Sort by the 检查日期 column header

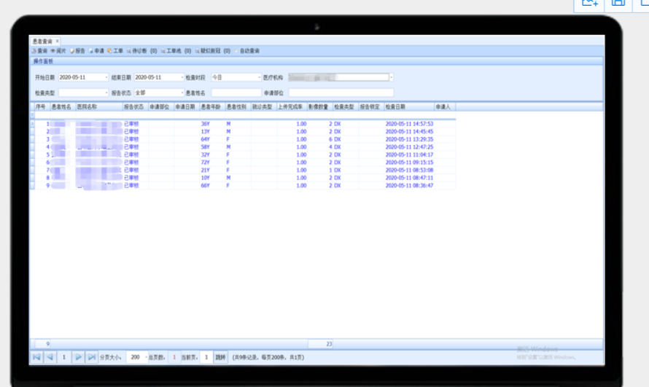pos(409,106)
